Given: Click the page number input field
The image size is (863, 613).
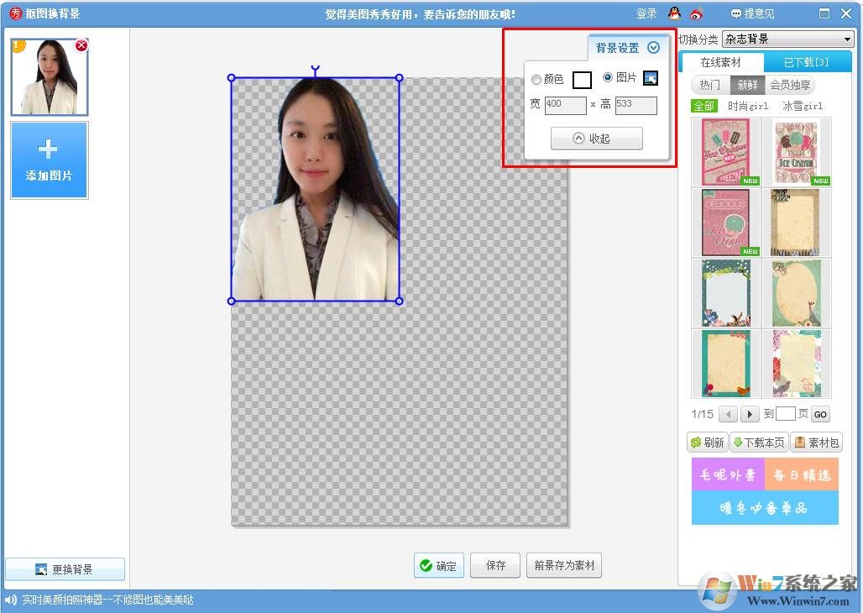Looking at the screenshot, I should pos(785,414).
